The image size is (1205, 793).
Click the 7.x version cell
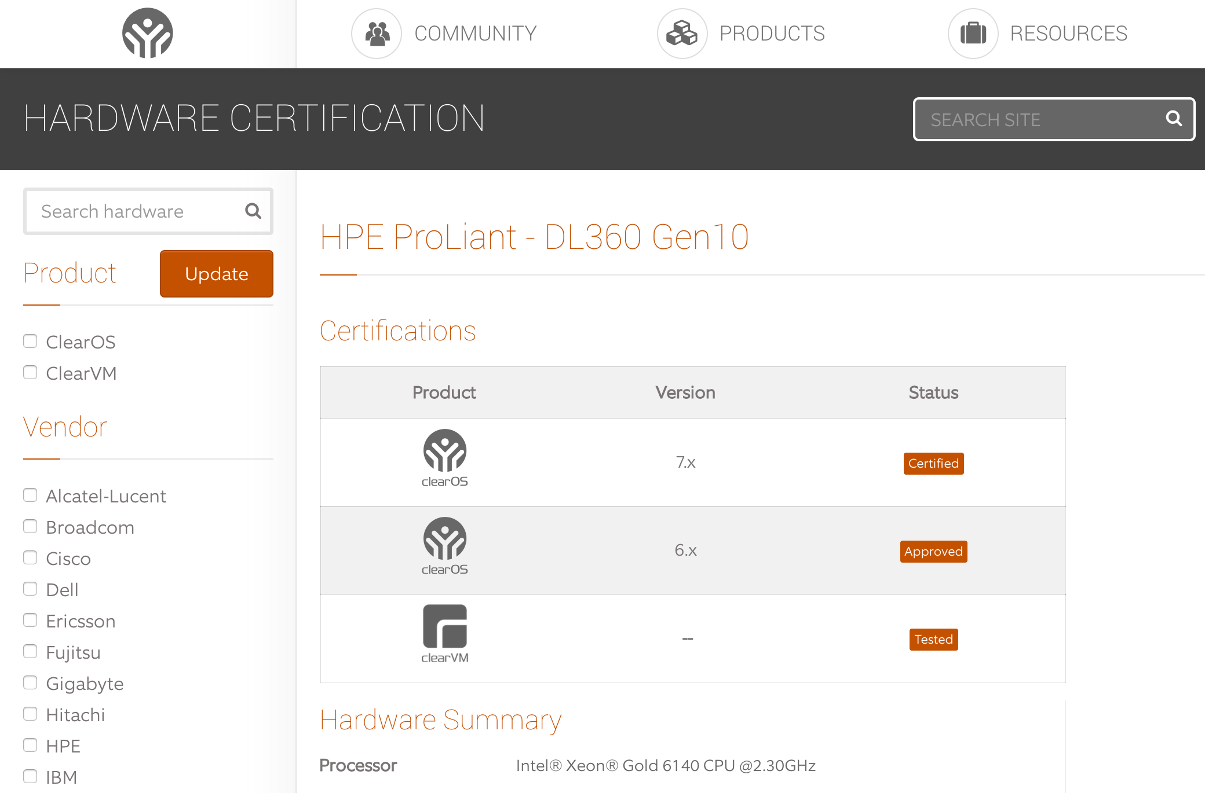[685, 462]
